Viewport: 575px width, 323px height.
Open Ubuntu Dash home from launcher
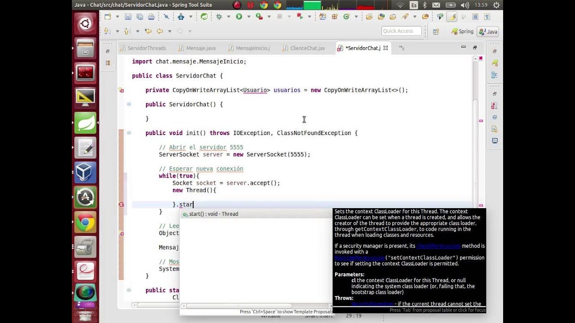[85, 24]
